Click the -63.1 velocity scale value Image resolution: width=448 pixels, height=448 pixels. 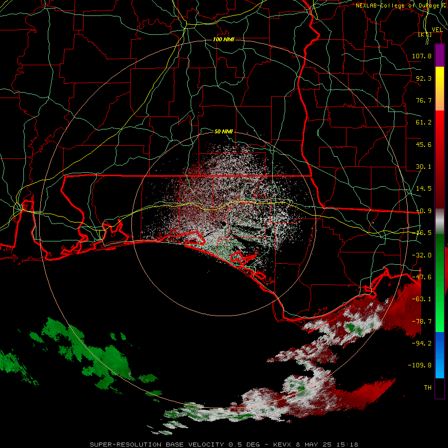[x=422, y=299]
